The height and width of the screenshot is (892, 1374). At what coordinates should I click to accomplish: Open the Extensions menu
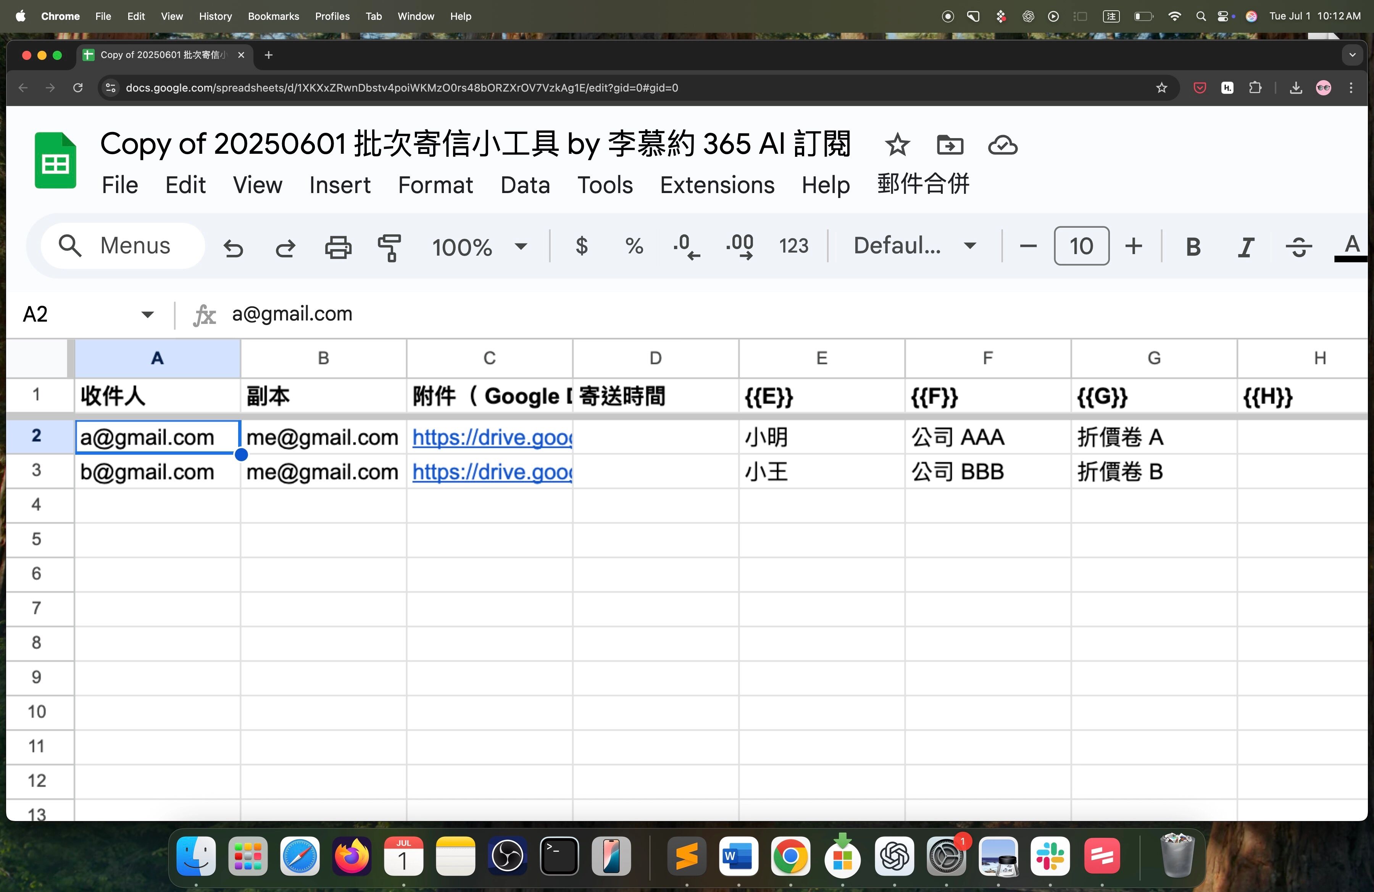(717, 185)
